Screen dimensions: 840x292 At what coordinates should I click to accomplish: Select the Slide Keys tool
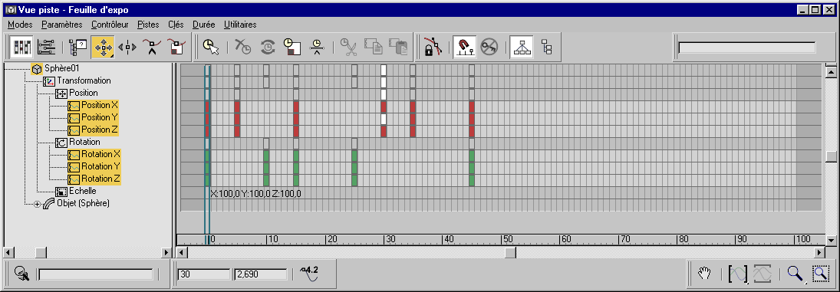127,47
